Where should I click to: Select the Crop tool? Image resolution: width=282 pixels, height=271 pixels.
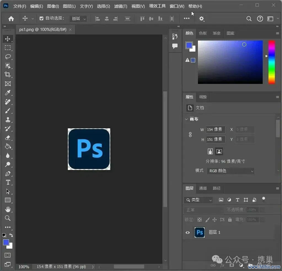pyautogui.click(x=8, y=74)
